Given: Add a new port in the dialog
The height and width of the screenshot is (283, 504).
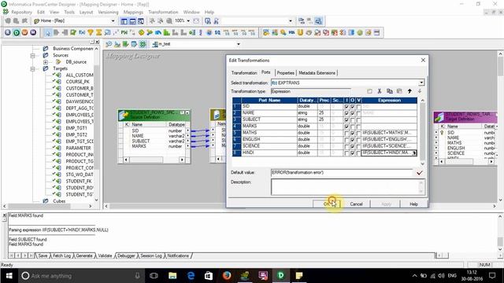Looking at the screenshot, I should coord(369,91).
